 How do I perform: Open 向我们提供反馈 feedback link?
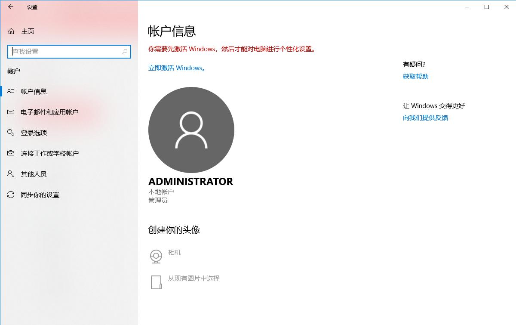425,118
